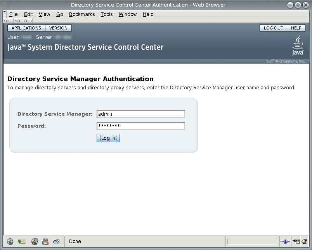
Task: Open the Navigator globe icon in status bar
Action: [10, 241]
